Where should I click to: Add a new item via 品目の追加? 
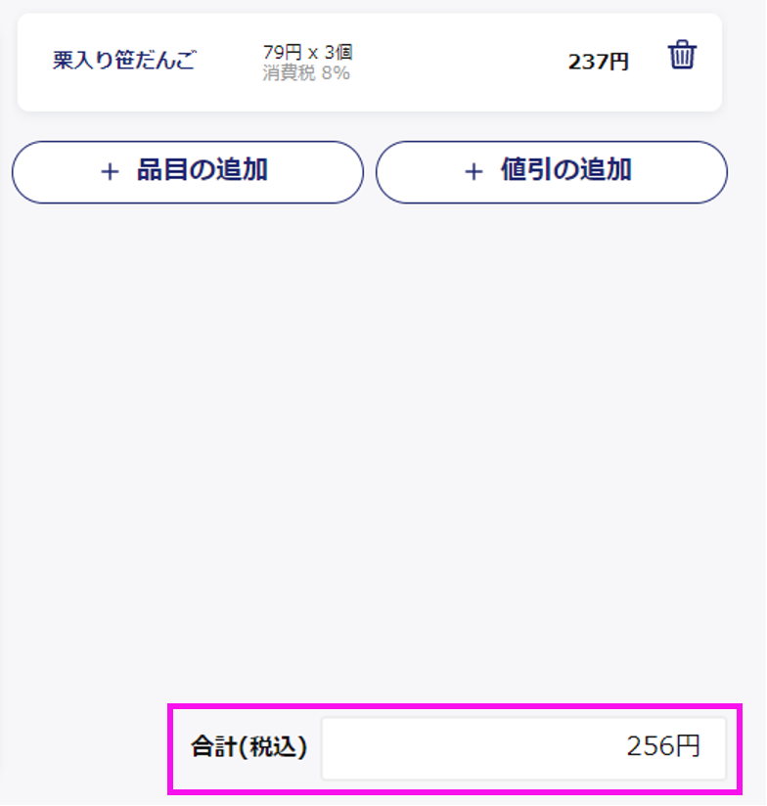[x=188, y=172]
